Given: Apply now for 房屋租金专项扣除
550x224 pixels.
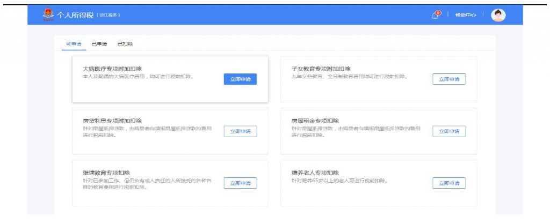Looking at the screenshot, I should tap(449, 131).
